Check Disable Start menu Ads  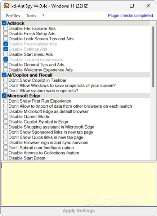(x=5, y=54)
